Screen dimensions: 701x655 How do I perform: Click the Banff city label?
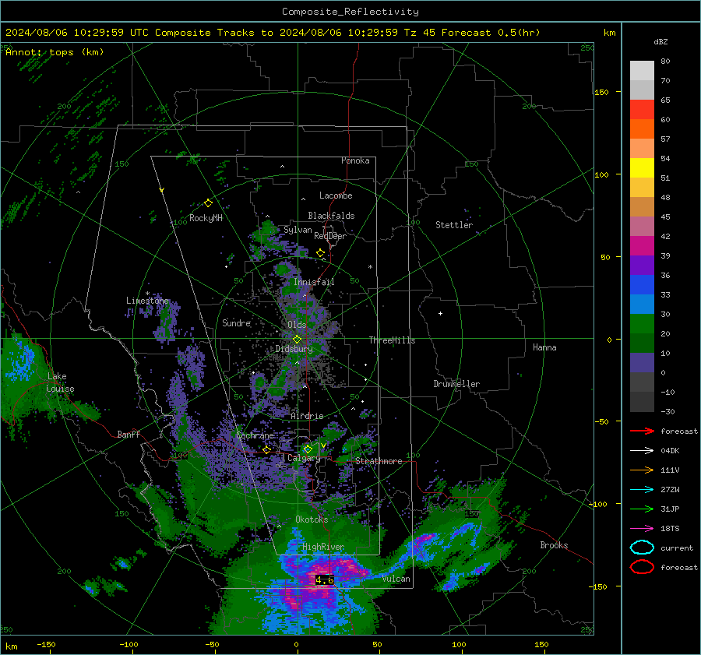129,434
